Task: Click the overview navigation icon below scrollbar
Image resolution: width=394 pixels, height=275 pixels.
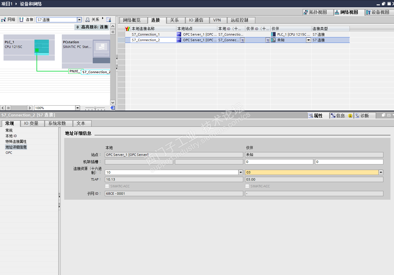Action: [x=113, y=108]
